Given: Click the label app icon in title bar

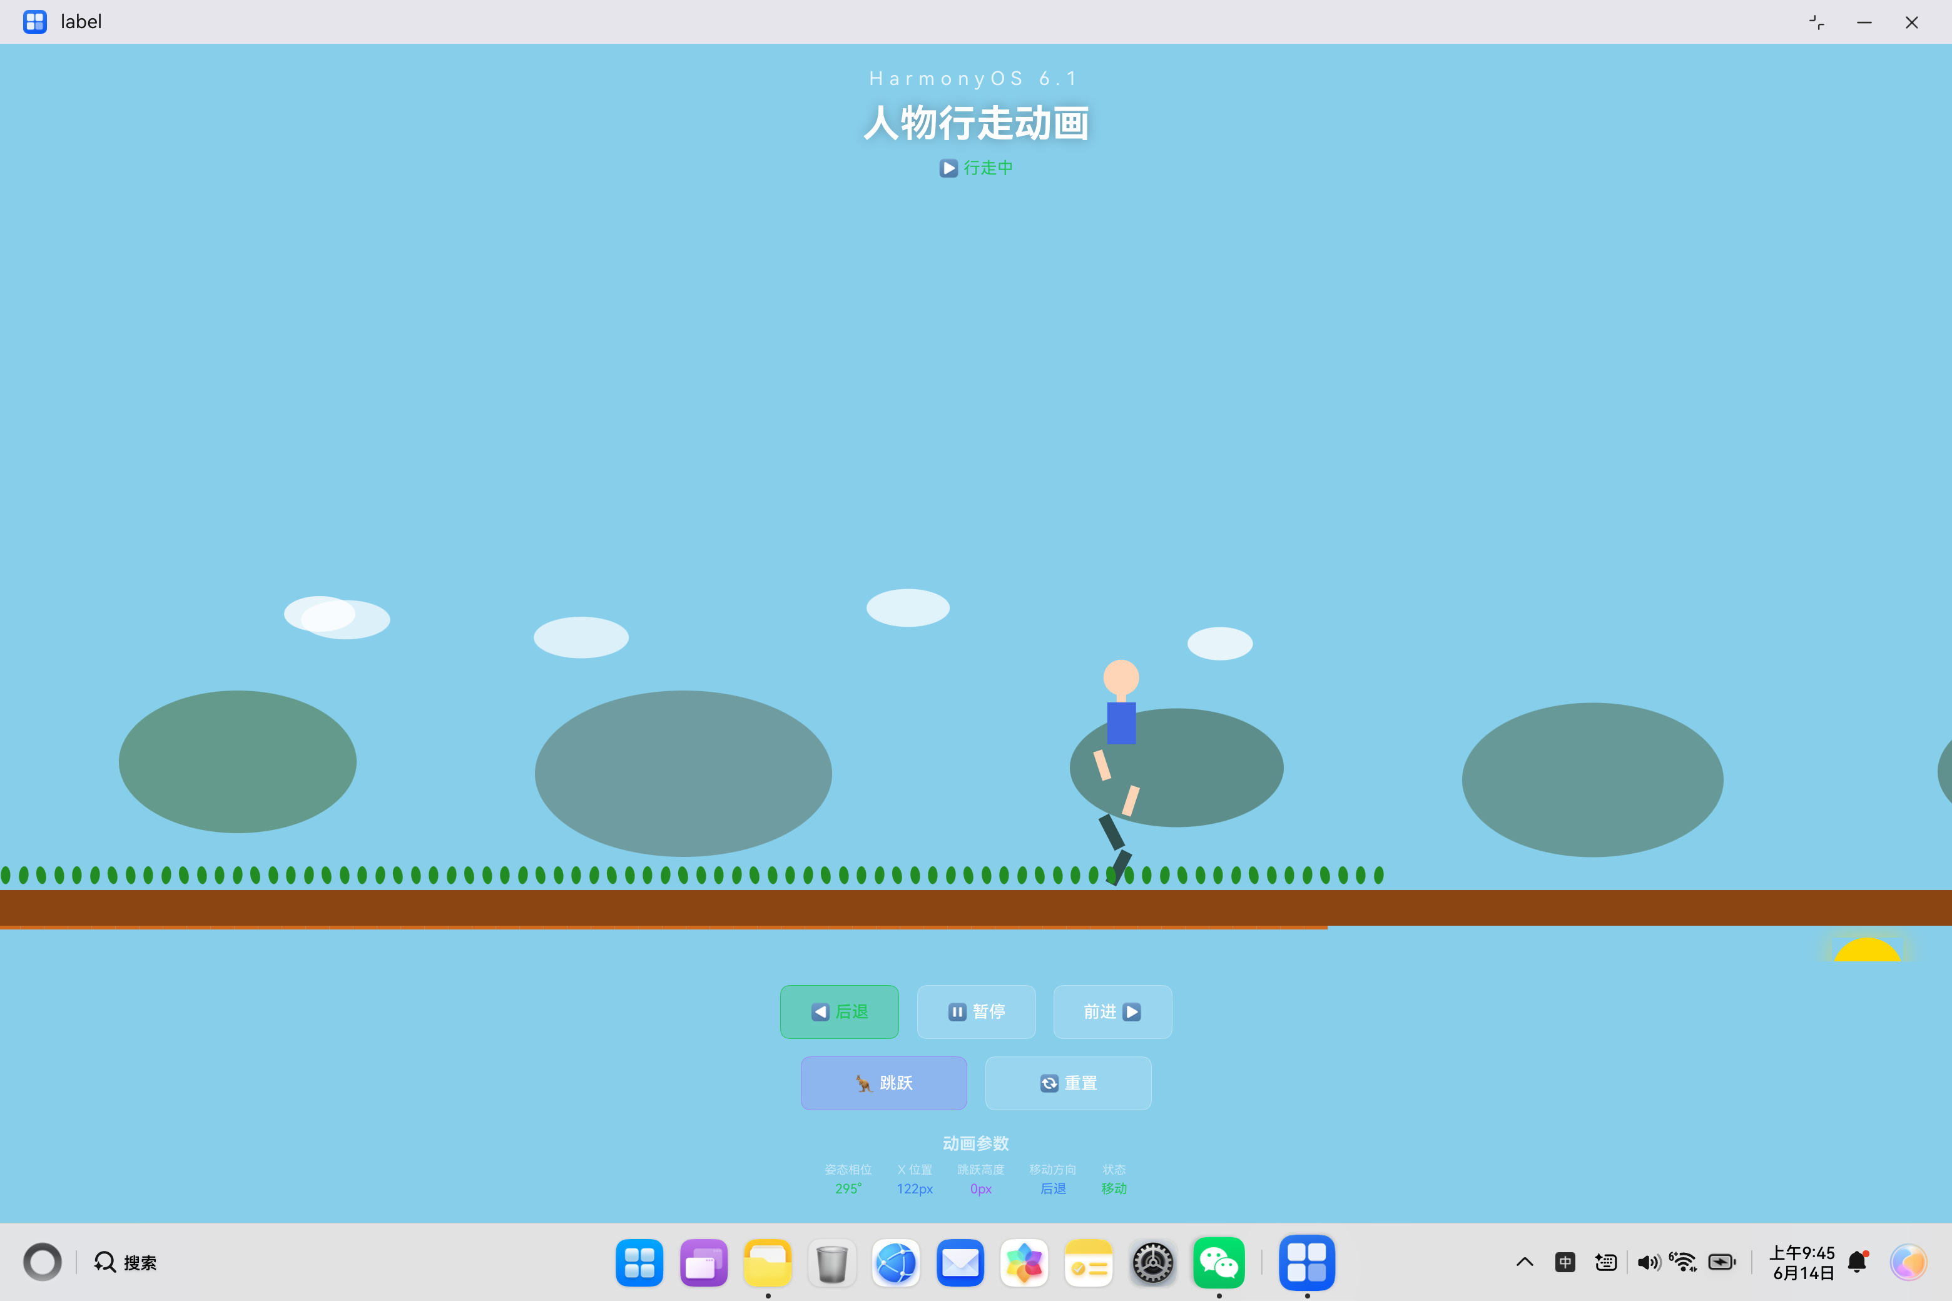Looking at the screenshot, I should pos(35,21).
